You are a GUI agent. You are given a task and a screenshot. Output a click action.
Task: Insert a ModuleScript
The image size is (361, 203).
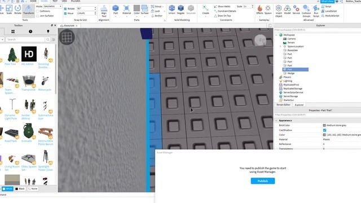[x=331, y=16]
